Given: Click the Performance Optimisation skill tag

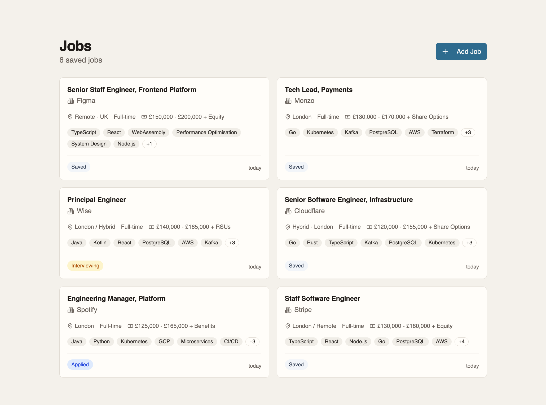Looking at the screenshot, I should (x=206, y=133).
